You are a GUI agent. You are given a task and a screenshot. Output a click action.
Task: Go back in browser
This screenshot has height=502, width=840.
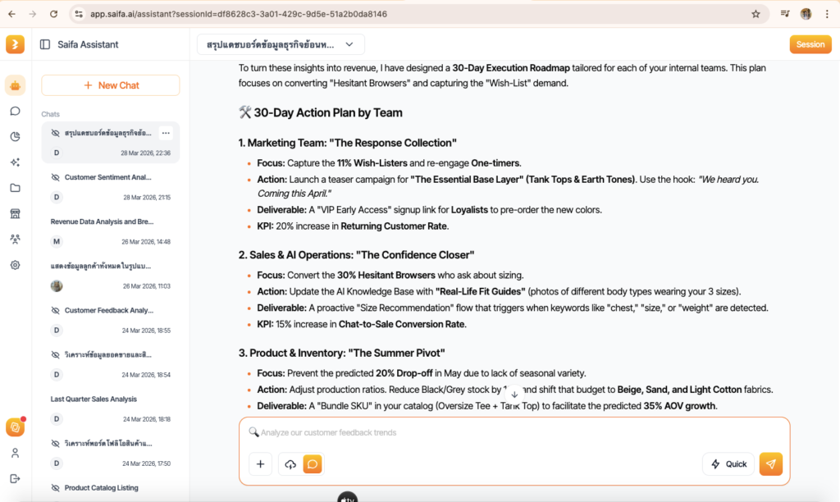point(11,14)
